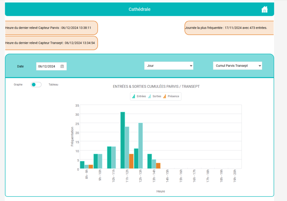The width and height of the screenshot is (287, 201).
Task: Click the Entrées legend bar icon
Action: point(134,96)
